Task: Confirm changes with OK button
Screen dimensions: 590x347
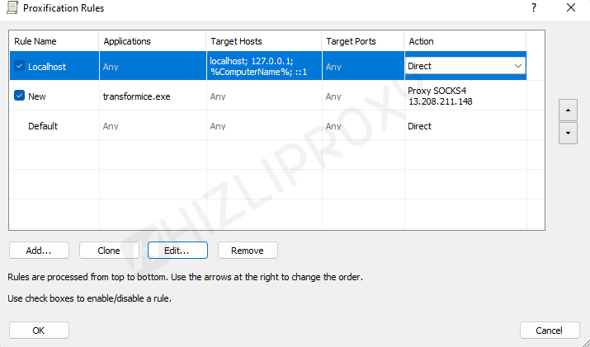Action: (39, 330)
